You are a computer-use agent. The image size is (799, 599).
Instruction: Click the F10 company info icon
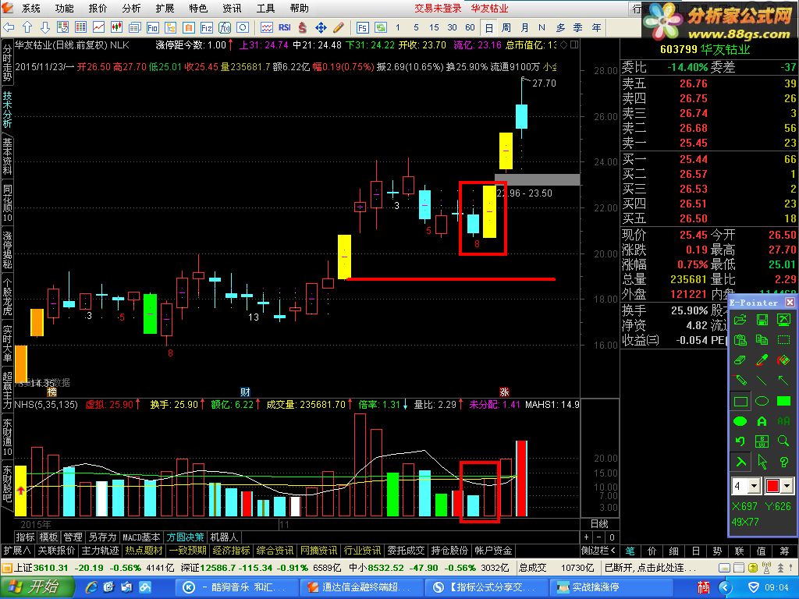152,27
